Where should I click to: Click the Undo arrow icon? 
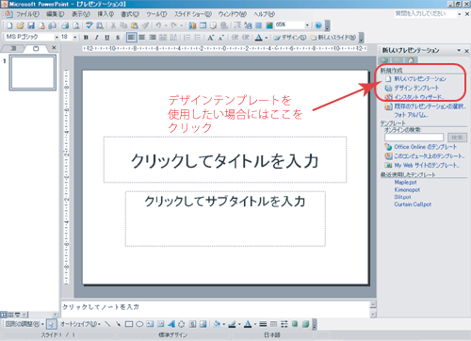[x=158, y=25]
